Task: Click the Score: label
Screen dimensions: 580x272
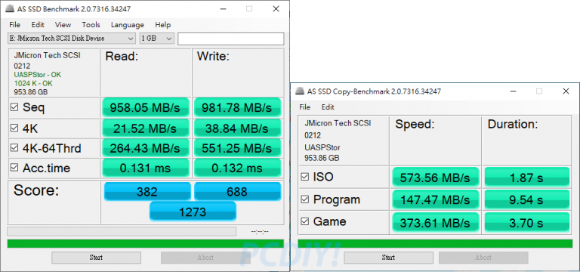Action: click(36, 190)
